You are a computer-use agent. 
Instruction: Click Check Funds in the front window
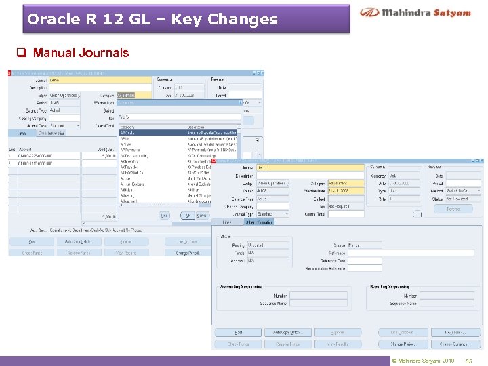pos(238,344)
